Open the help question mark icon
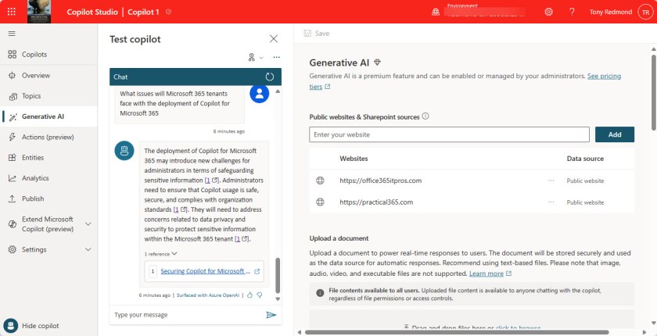This screenshot has width=657, height=336. [573, 12]
